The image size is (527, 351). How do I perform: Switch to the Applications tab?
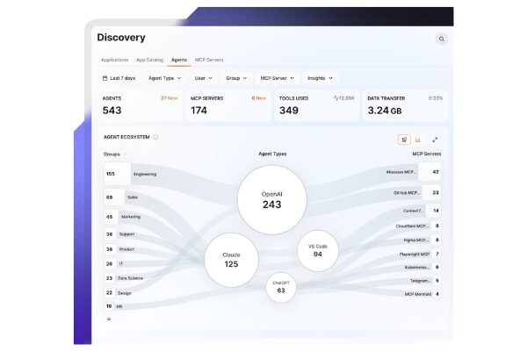[114, 60]
